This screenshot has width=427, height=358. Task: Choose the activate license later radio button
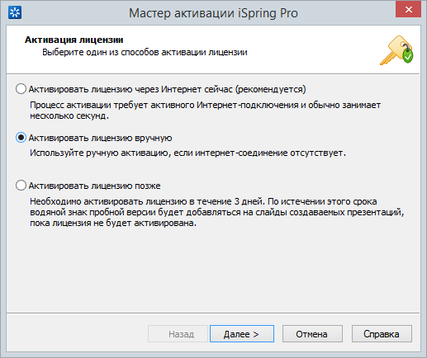[21, 186]
